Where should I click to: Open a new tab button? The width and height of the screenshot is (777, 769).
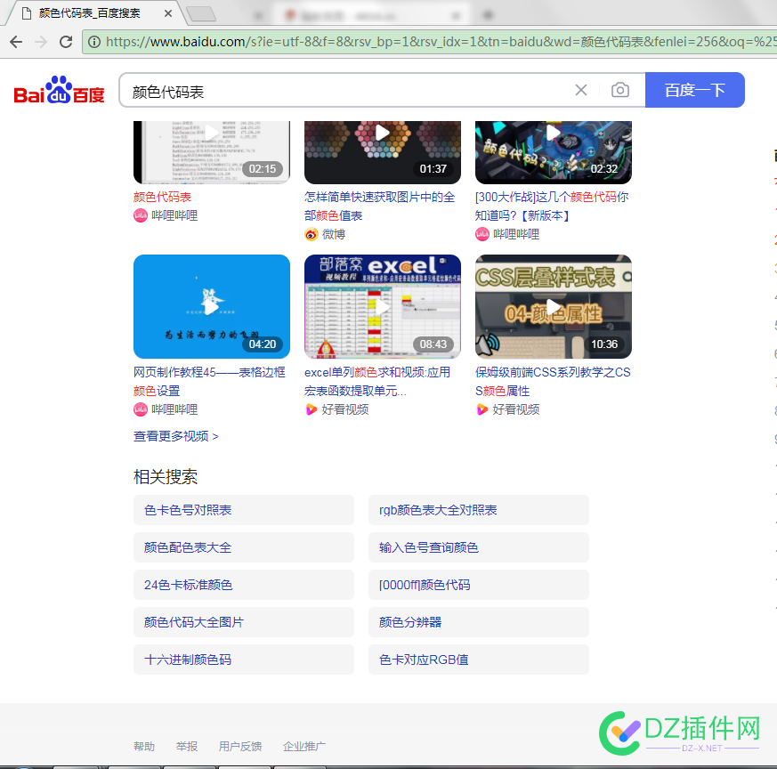tap(201, 14)
